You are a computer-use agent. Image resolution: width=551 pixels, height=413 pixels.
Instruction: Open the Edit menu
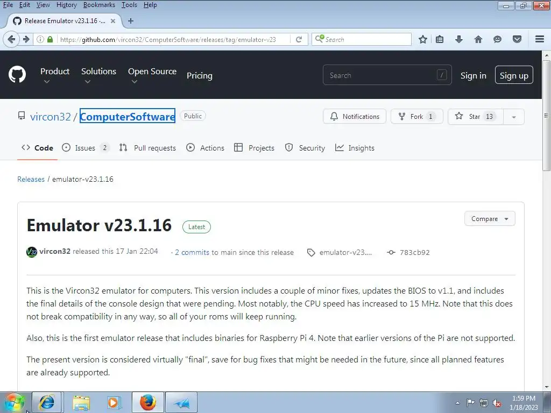pyautogui.click(x=25, y=5)
